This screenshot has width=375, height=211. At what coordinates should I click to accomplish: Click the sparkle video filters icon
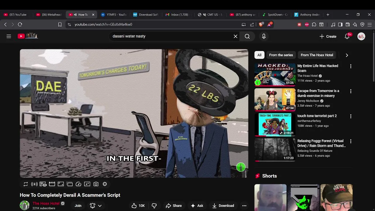87,184
